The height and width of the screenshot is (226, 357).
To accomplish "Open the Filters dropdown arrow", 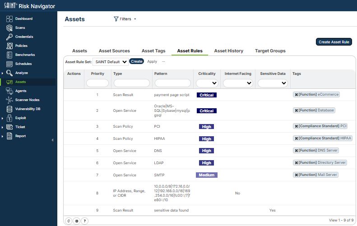I will 135,19.
